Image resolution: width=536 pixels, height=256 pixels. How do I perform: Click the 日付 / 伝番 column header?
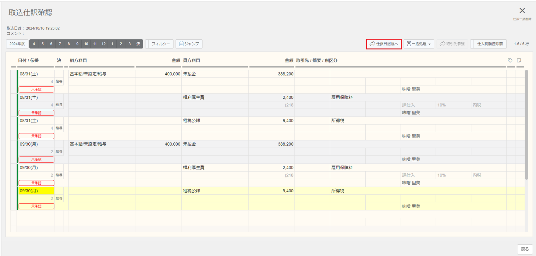(28, 60)
